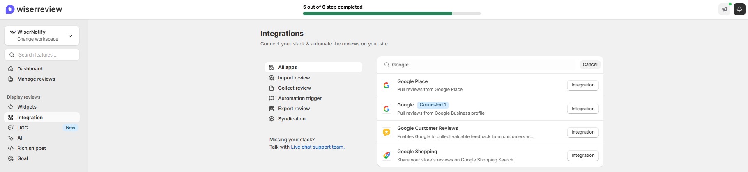This screenshot has width=748, height=172.
Task: Click the "Missing your stack?" text
Action: pos(292,140)
